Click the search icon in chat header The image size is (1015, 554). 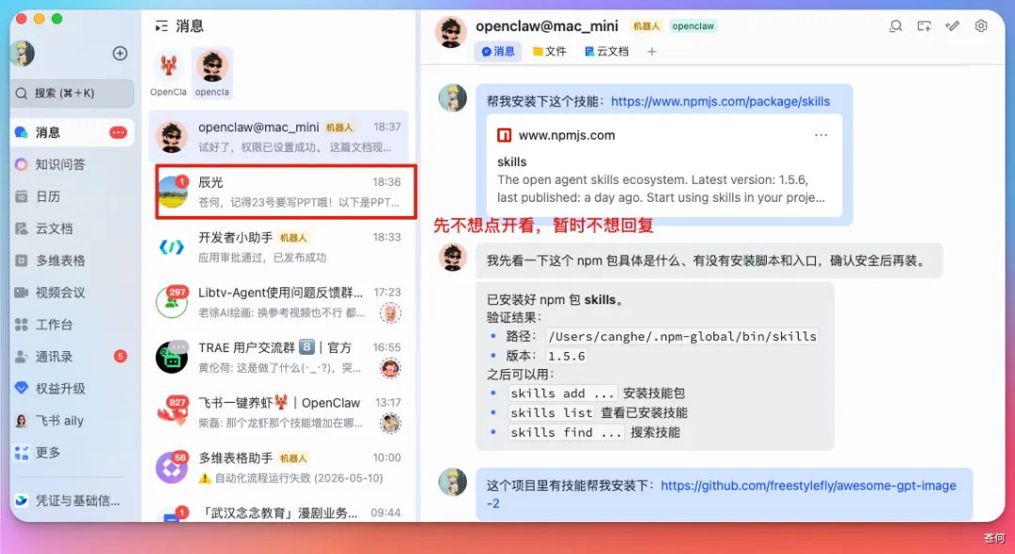point(896,26)
